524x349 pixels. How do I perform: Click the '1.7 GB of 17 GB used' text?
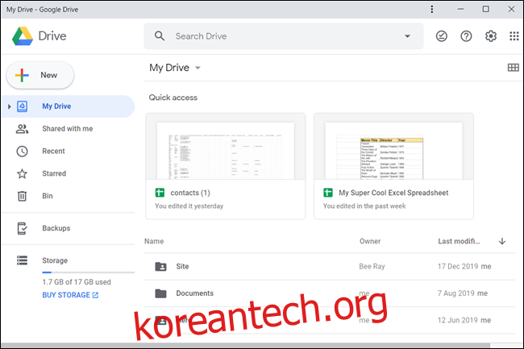pyautogui.click(x=77, y=282)
